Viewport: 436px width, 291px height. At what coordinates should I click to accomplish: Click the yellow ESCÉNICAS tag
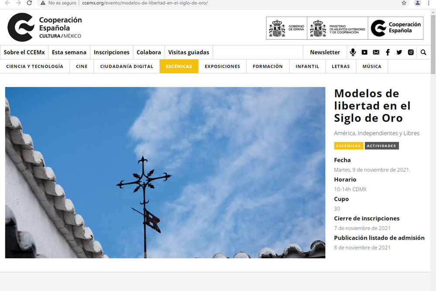(348, 146)
